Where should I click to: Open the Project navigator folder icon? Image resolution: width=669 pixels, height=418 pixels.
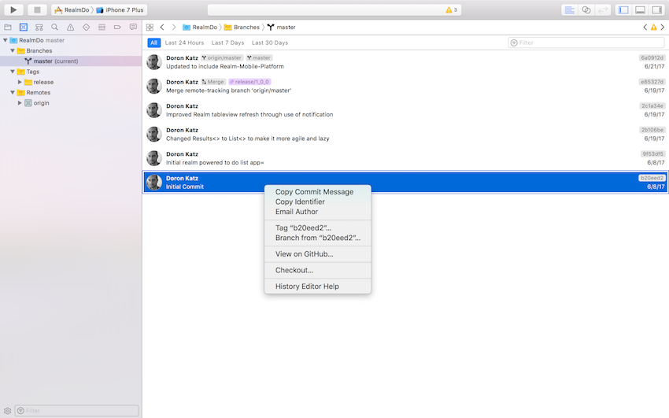coord(8,28)
